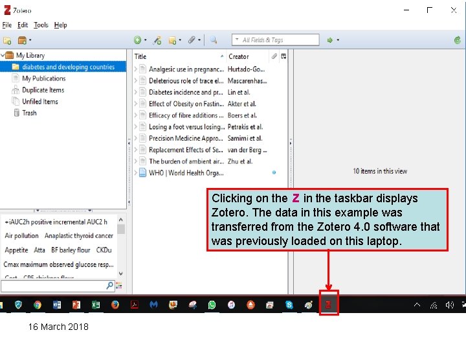Select Losing a foot versus losing item
Viewport: 466px width, 350px height.
(210, 127)
